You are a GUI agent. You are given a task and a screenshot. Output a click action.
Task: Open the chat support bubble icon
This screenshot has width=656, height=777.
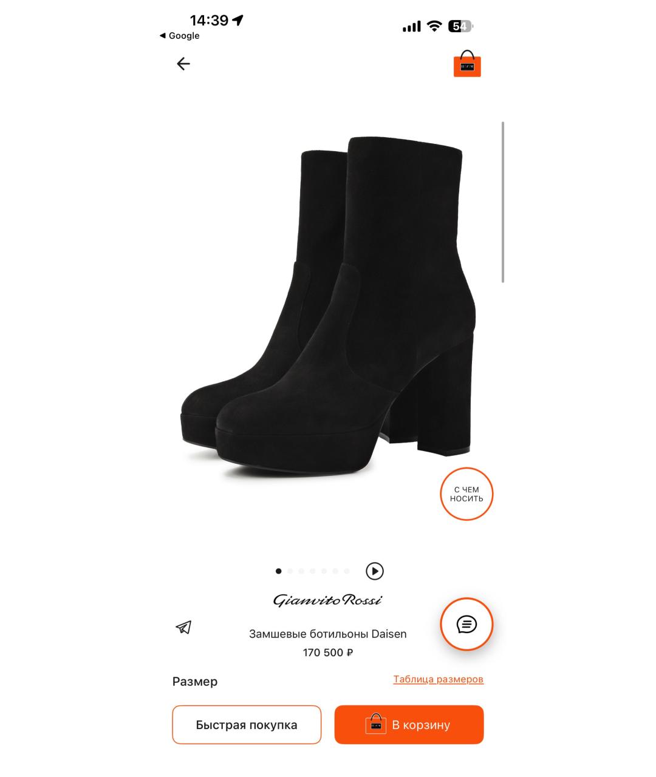pos(466,624)
